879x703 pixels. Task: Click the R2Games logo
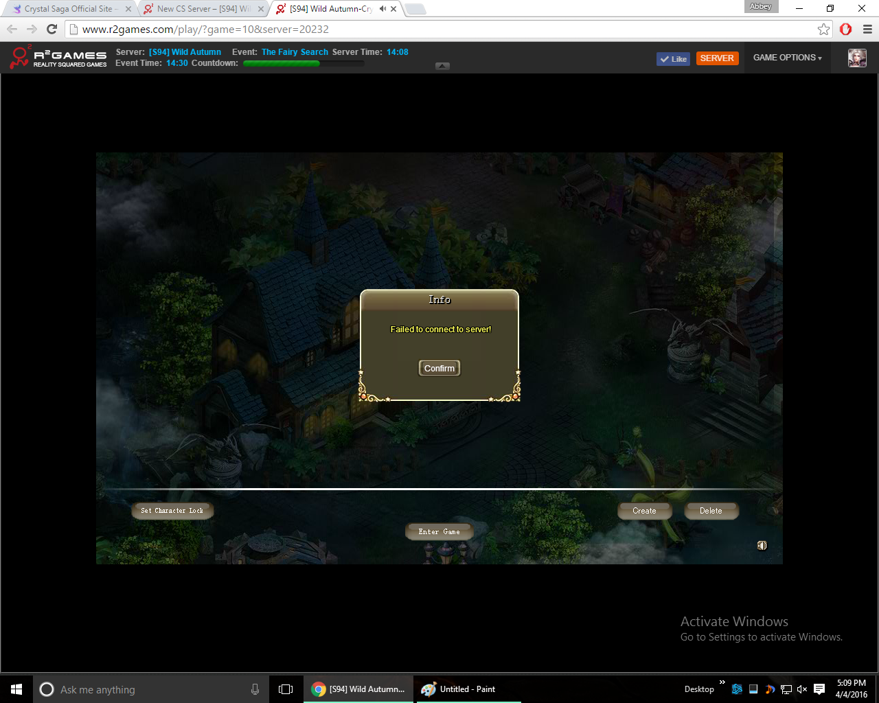(58, 58)
